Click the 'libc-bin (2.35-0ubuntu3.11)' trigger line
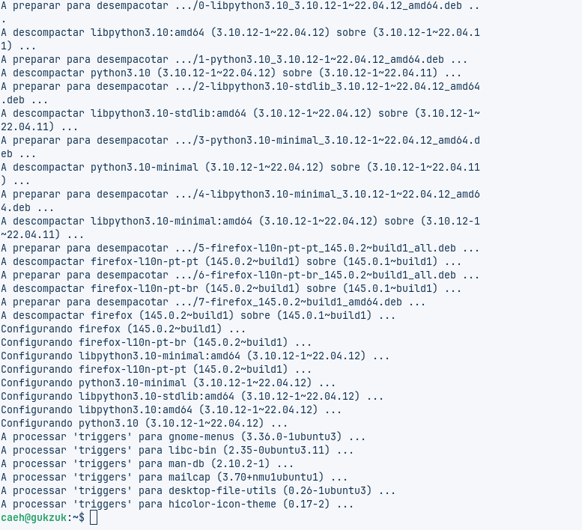Screen dimensions: 582x530 pos(177,451)
